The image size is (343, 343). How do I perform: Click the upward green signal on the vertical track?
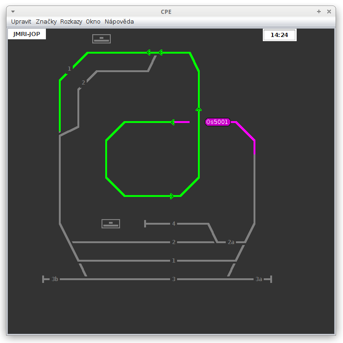click(x=198, y=110)
